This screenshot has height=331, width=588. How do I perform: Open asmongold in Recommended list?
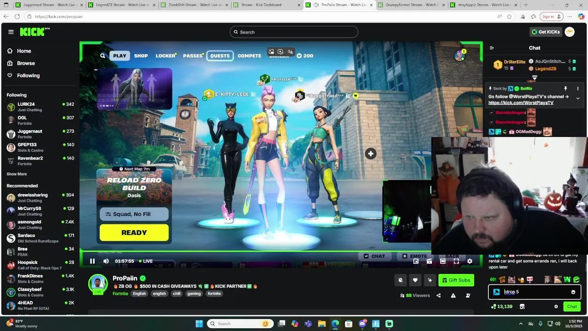(40, 224)
